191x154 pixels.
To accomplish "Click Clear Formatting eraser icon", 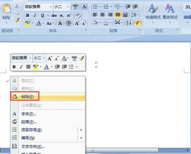I will [78, 15].
